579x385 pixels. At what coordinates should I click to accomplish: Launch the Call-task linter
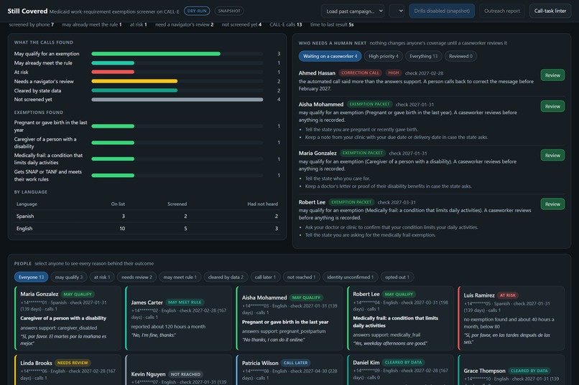click(550, 11)
